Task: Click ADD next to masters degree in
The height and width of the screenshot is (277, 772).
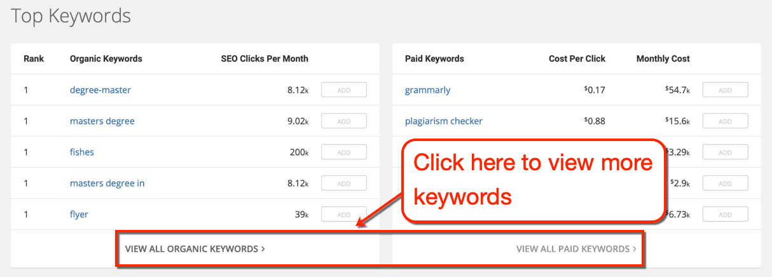Action: tap(343, 184)
